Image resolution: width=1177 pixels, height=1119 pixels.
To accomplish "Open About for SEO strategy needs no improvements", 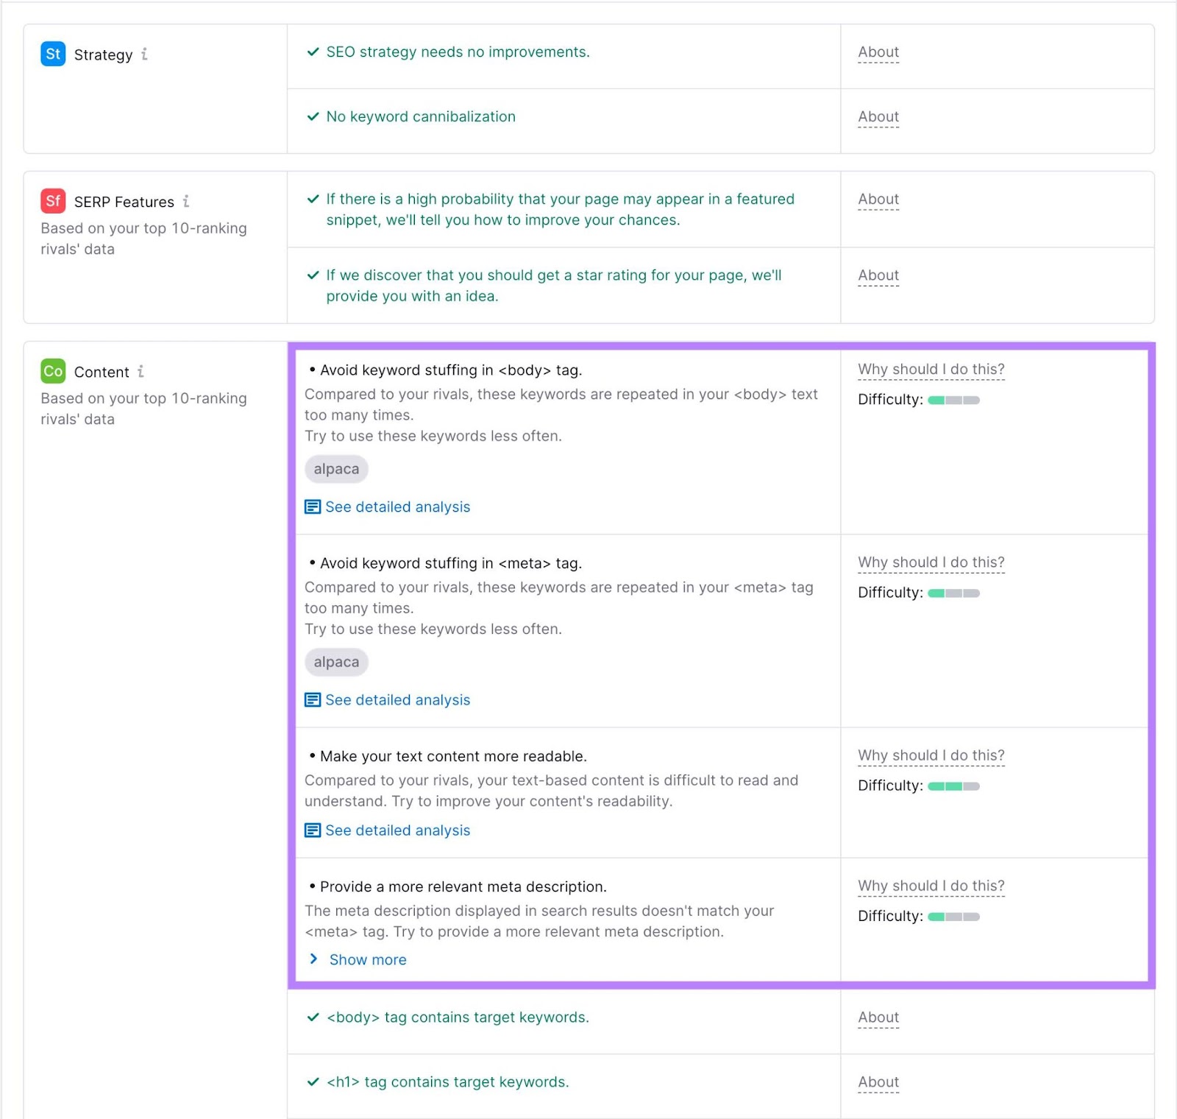I will (x=878, y=52).
